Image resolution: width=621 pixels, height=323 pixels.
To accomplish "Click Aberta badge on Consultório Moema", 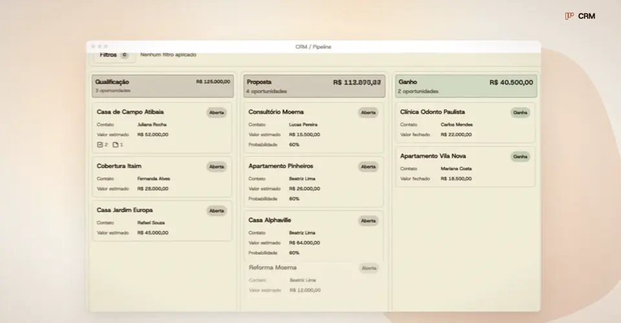I will coord(368,112).
